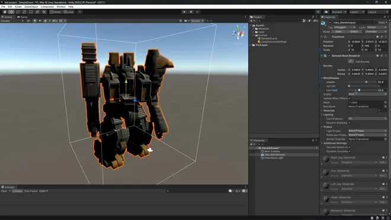Open the Edit menu
This screenshot has height=220, width=391.
point(9,7)
